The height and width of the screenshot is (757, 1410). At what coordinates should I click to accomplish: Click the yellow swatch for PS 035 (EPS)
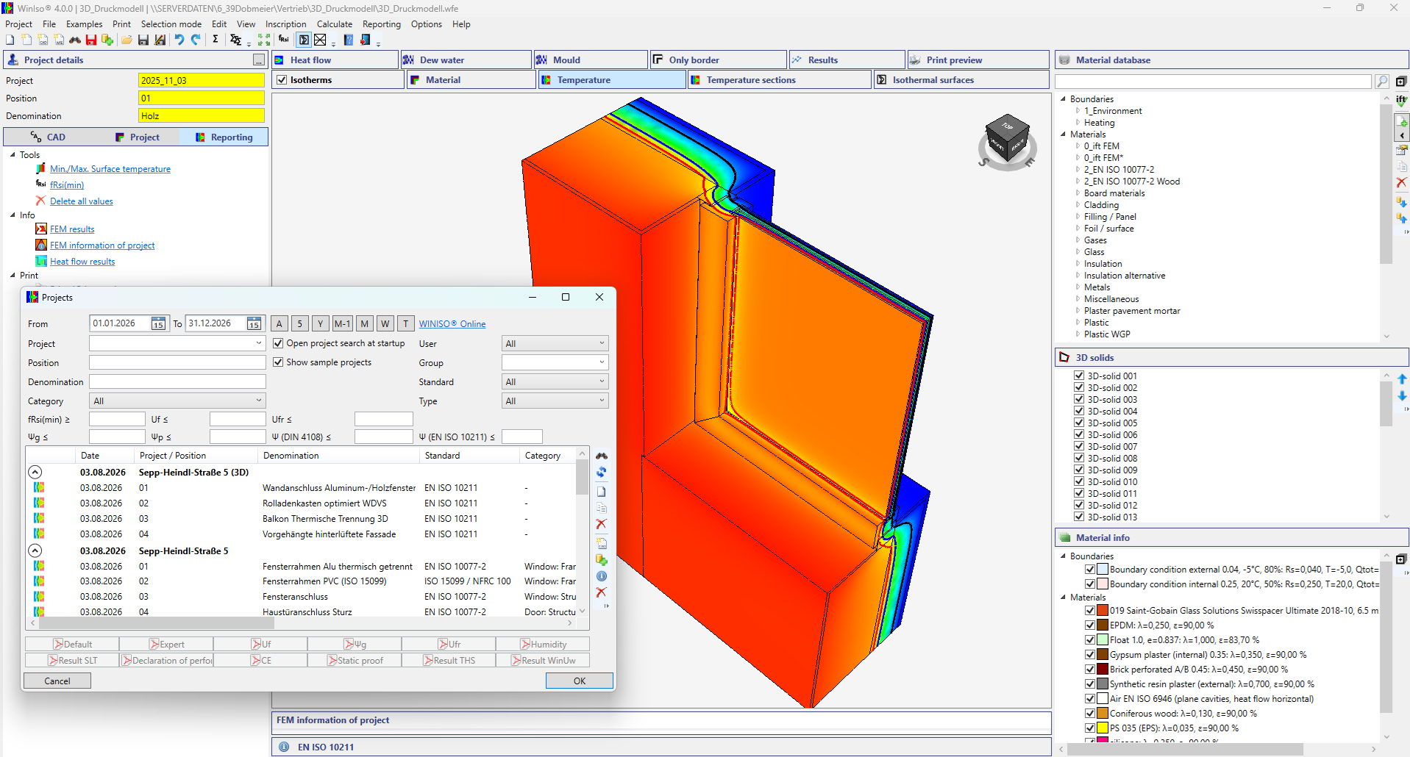(1103, 728)
